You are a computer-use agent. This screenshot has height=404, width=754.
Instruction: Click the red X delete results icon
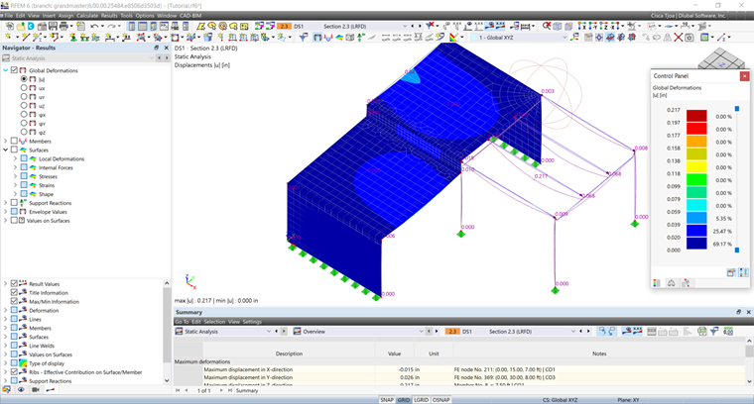click(430, 26)
